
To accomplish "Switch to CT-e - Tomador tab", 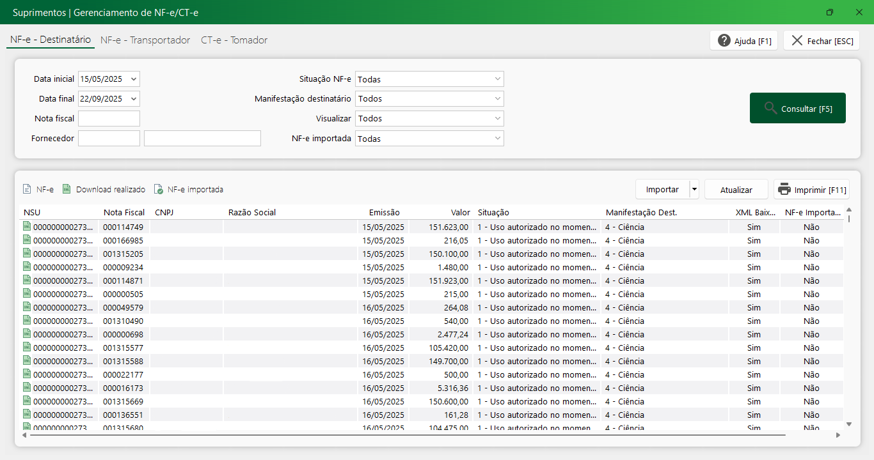I will [234, 40].
